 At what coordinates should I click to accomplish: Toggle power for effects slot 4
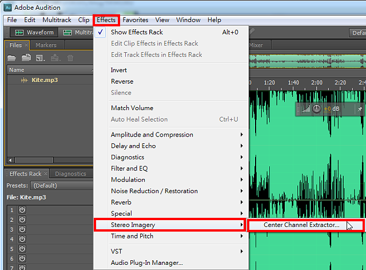[22, 239]
